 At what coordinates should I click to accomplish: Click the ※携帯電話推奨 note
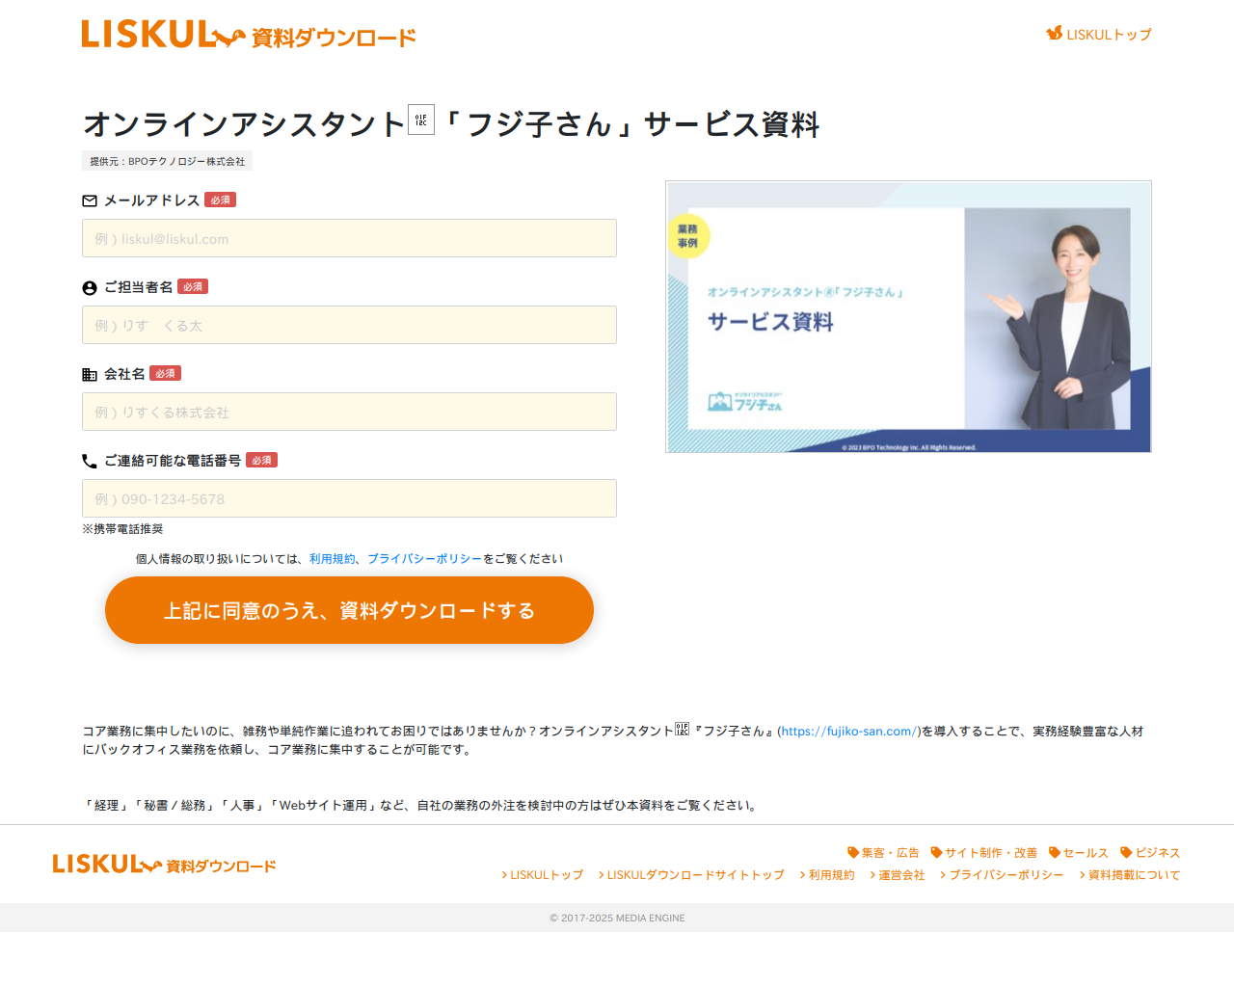tap(122, 529)
